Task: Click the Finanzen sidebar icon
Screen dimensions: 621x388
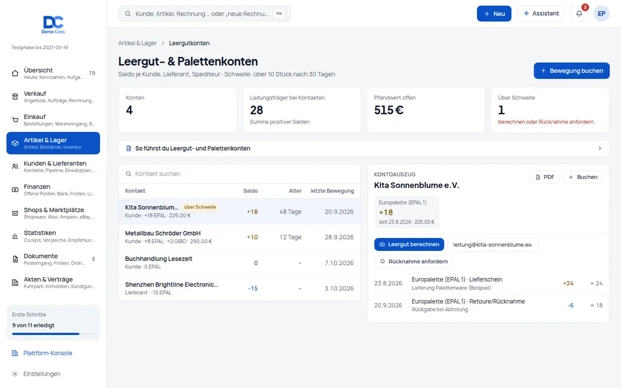Action: tap(15, 190)
